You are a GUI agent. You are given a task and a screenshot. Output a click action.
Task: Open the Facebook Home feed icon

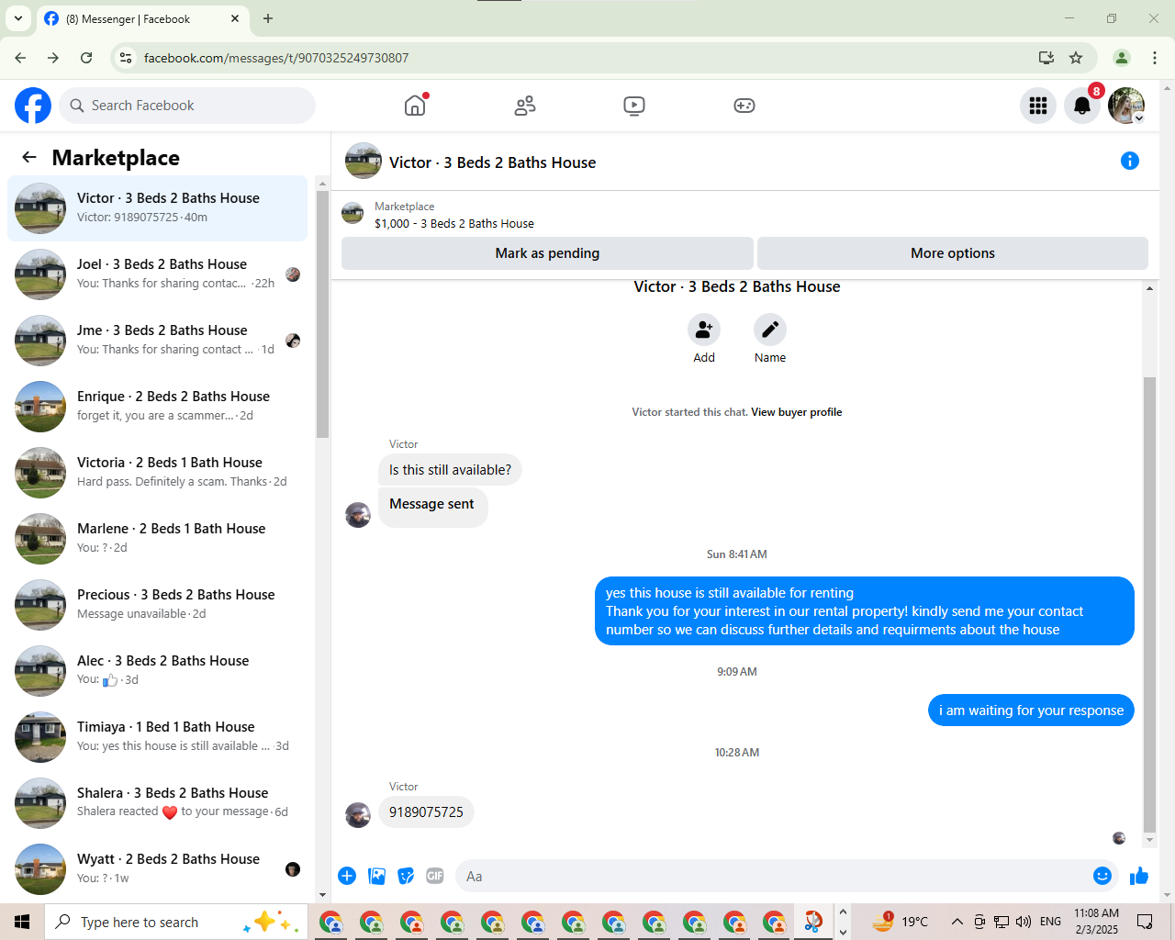[415, 106]
